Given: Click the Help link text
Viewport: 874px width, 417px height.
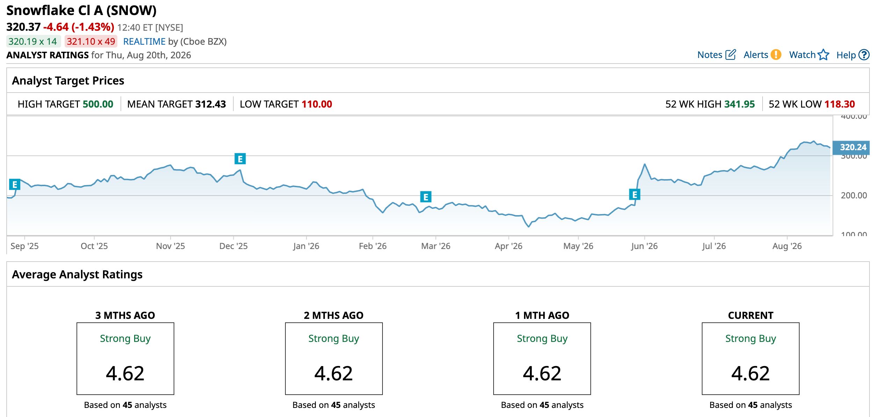Looking at the screenshot, I should [846, 55].
